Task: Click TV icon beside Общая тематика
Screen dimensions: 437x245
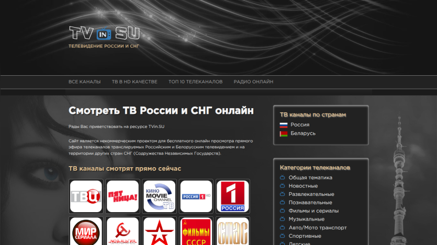Action: (282, 177)
